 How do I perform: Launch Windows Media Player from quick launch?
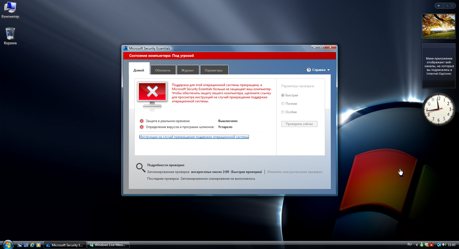(38, 245)
